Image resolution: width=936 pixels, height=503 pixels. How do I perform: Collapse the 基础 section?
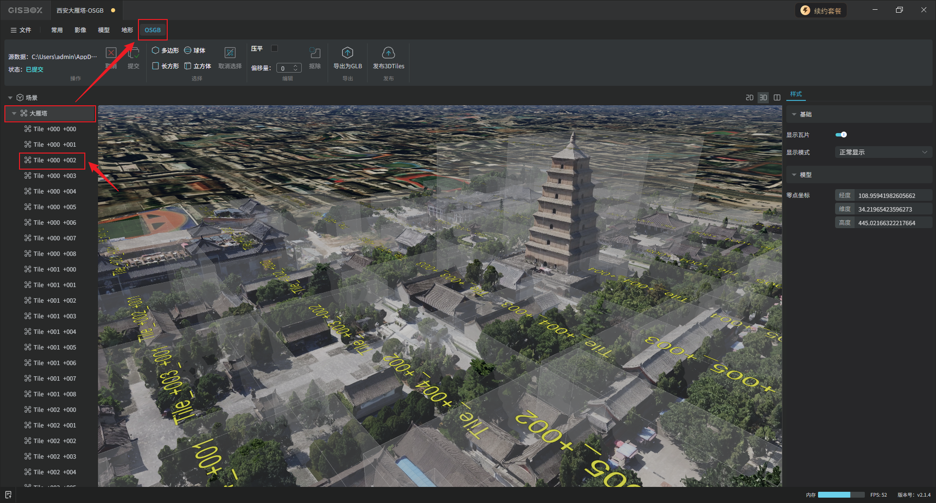point(794,115)
